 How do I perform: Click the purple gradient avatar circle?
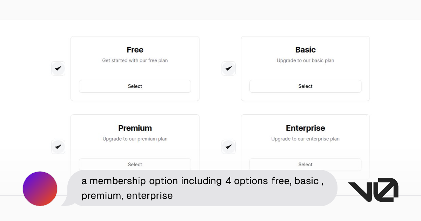(40, 188)
